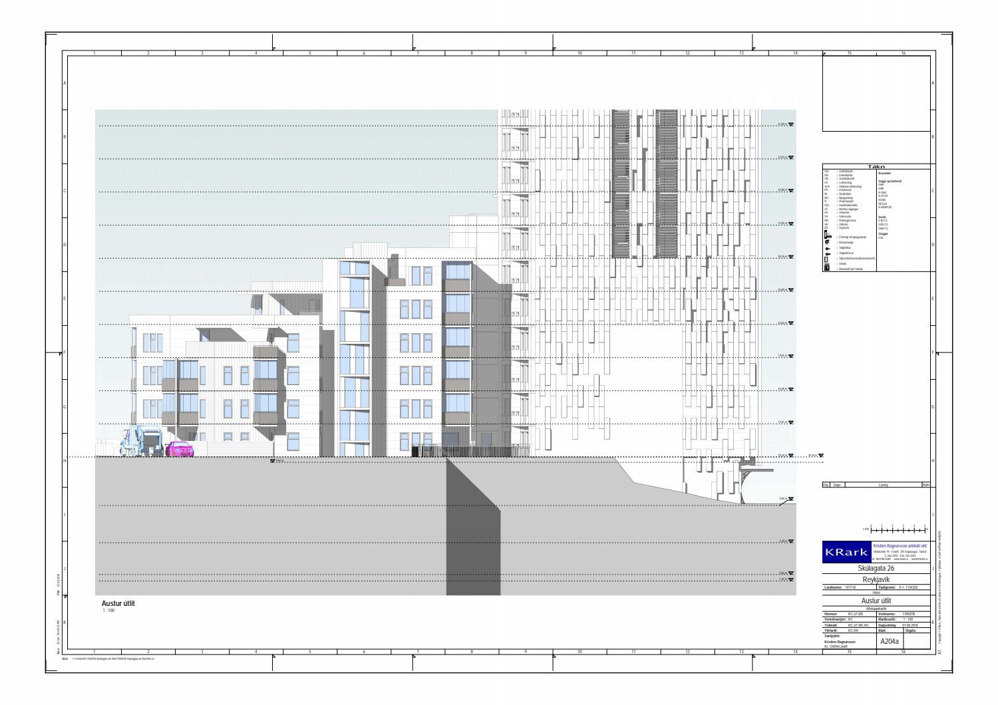Click the bottom-most black symbol in the Tákn legend
Viewport: 998px width, 705px height.
click(826, 268)
